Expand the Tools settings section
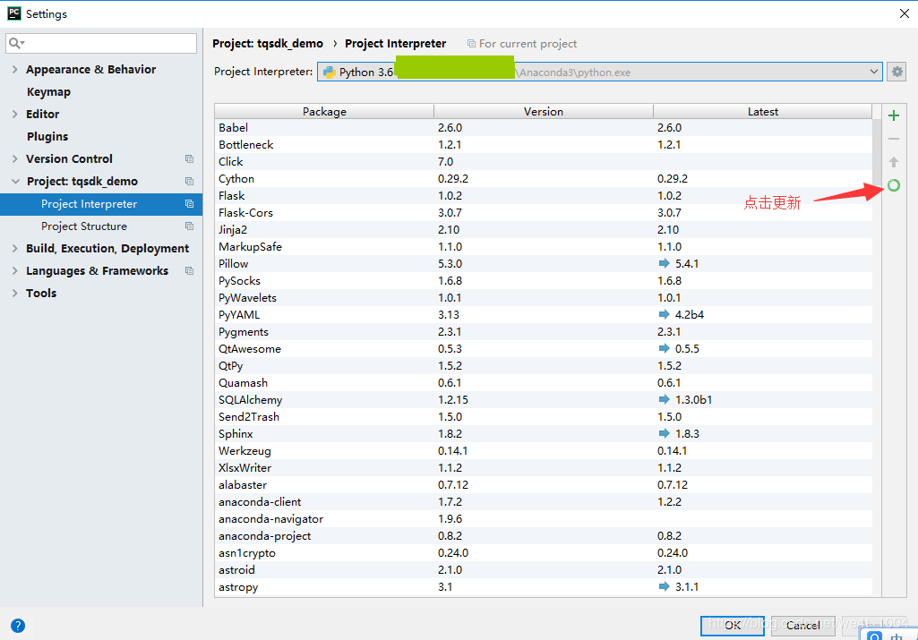The width and height of the screenshot is (918, 640). click(x=14, y=293)
